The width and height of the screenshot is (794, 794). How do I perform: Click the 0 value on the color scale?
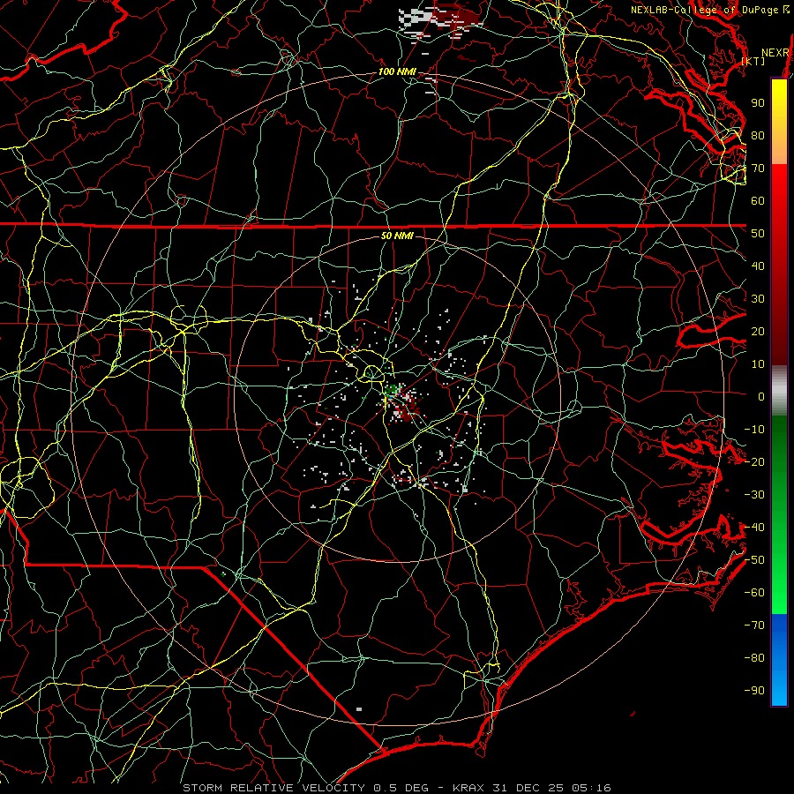point(761,397)
